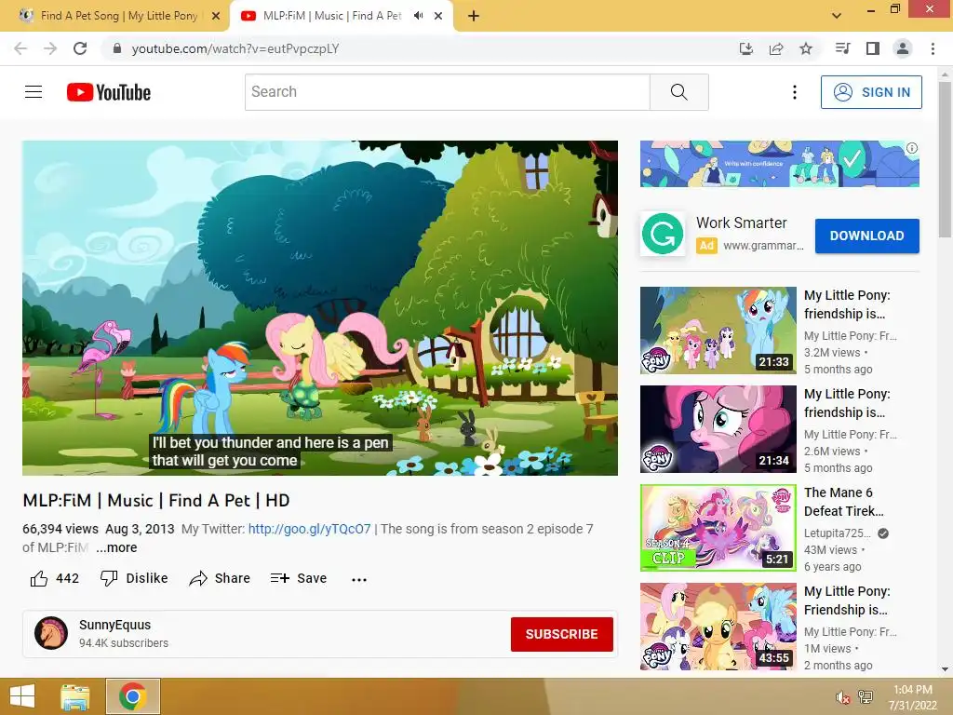
Task: Click the Dislike thumbs down icon
Action: click(x=109, y=578)
